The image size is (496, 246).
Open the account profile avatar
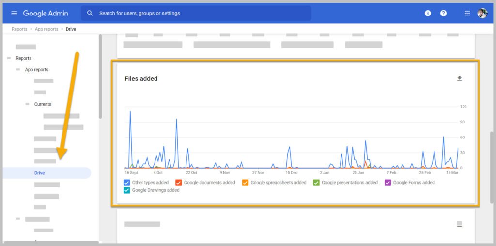click(x=482, y=13)
